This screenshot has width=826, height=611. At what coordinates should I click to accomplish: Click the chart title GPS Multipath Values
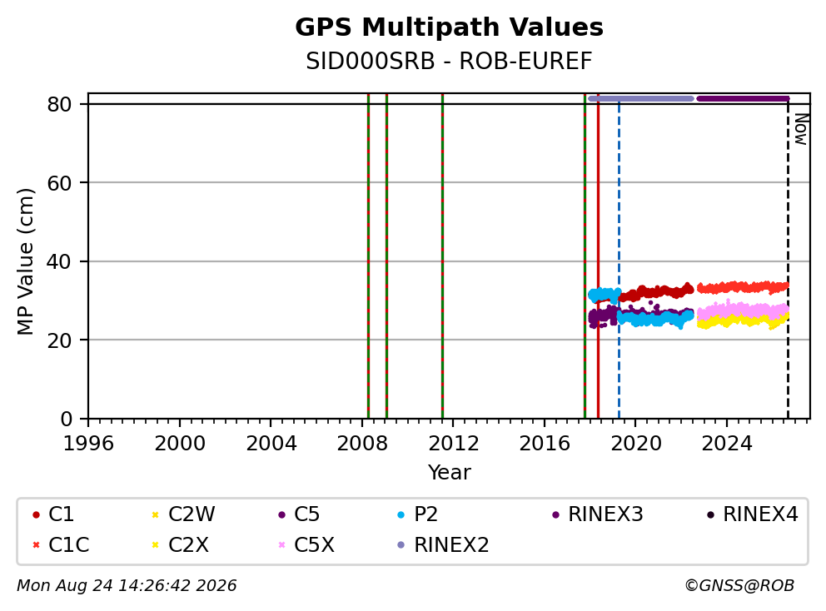449,27
